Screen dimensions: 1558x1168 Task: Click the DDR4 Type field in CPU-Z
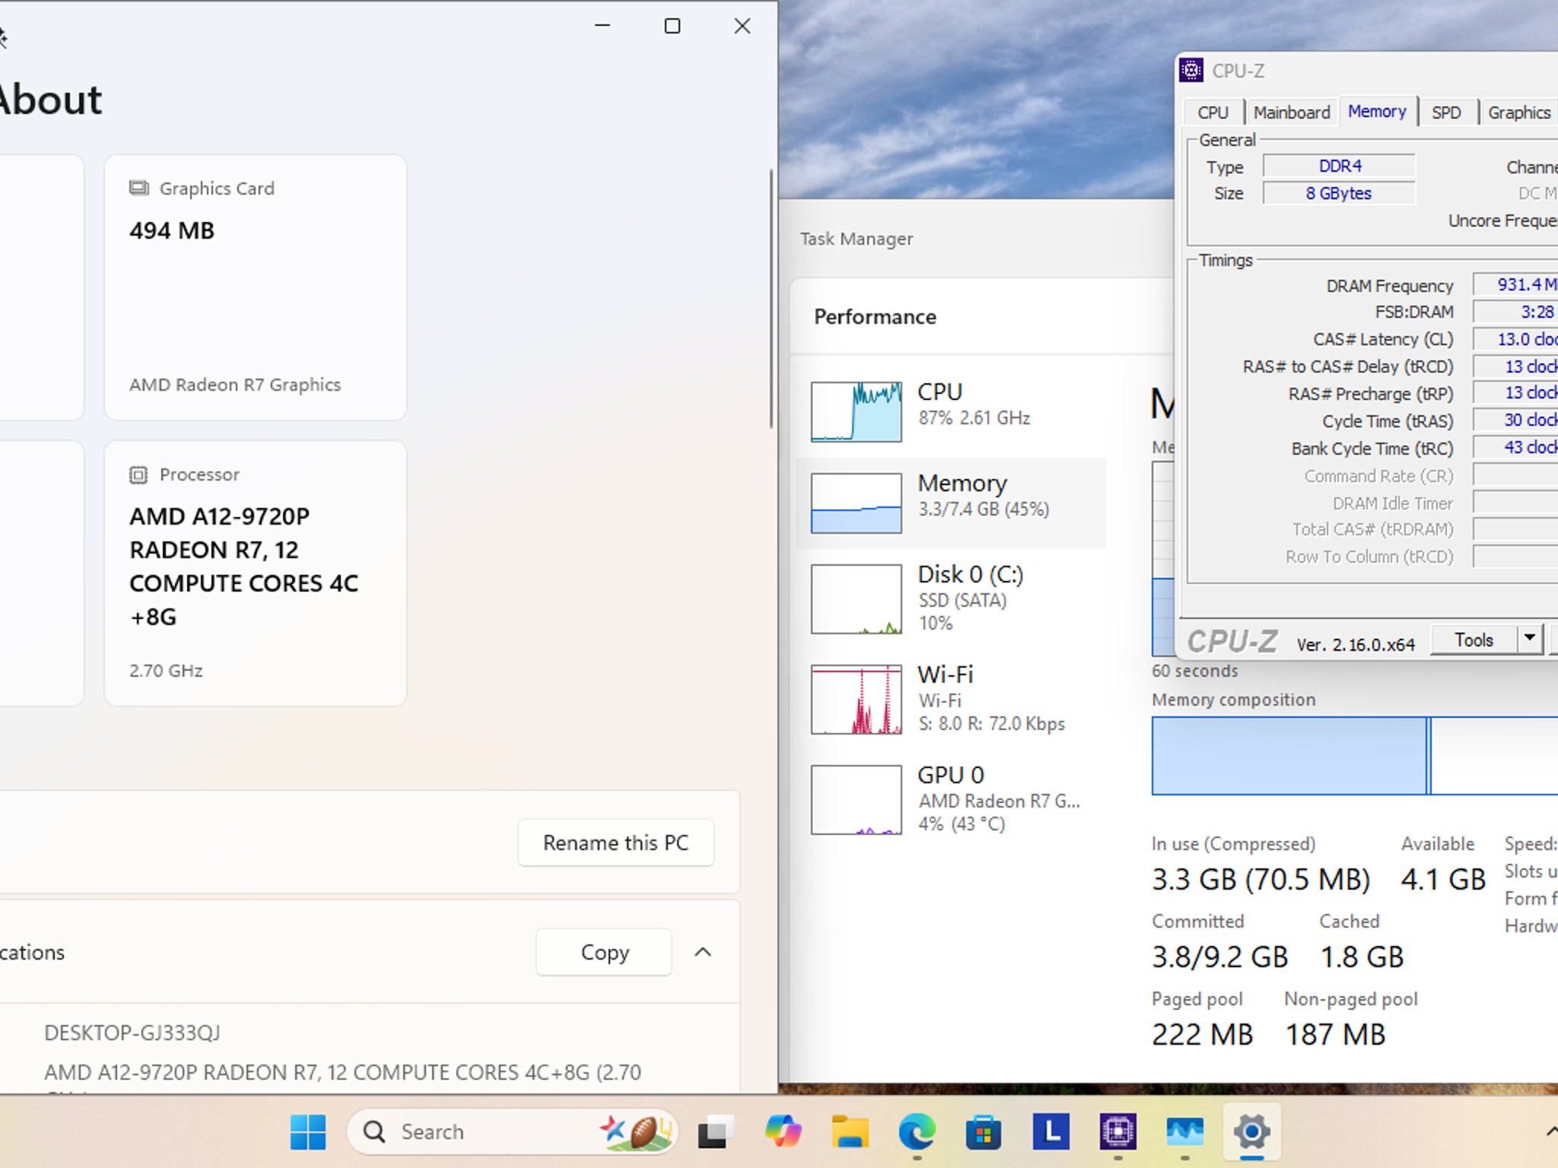pos(1339,166)
